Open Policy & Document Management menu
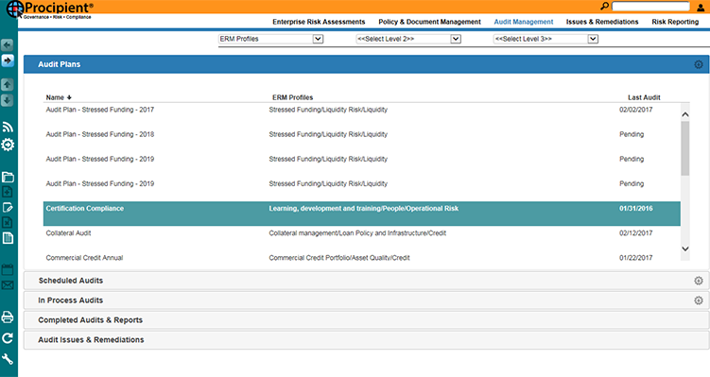This screenshot has height=377, width=710. (x=430, y=22)
